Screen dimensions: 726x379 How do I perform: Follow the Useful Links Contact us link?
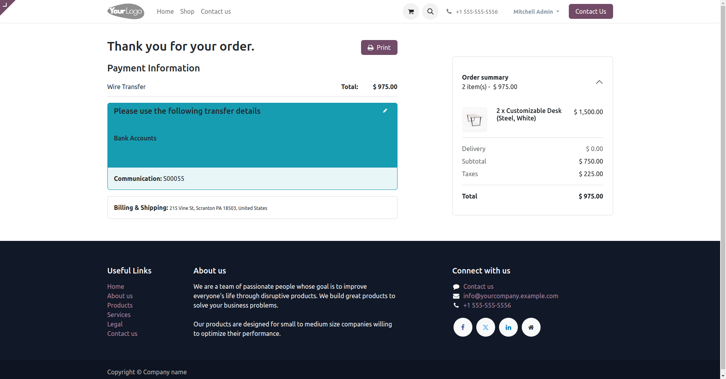122,333
